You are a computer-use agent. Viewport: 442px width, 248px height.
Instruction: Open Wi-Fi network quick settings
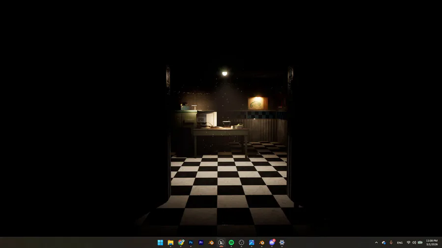(409, 243)
